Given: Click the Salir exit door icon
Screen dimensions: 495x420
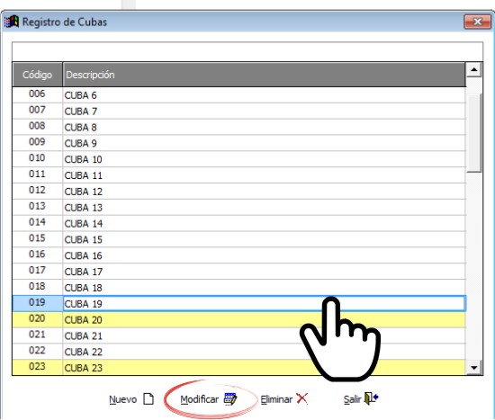Looking at the screenshot, I should tap(371, 398).
